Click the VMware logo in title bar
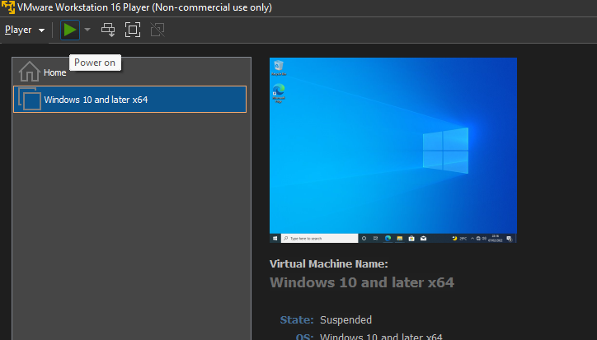Image resolution: width=597 pixels, height=340 pixels. [8, 7]
